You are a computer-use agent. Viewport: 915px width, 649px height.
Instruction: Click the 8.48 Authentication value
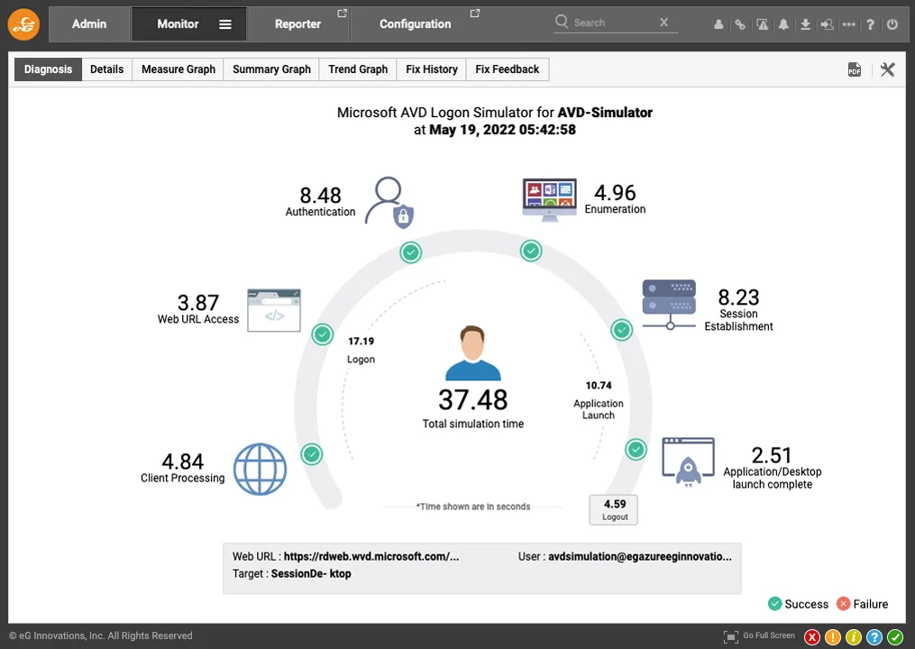point(320,195)
